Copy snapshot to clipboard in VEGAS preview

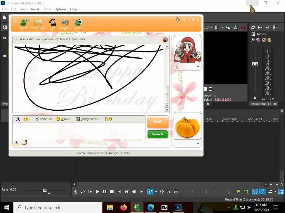coord(228,27)
